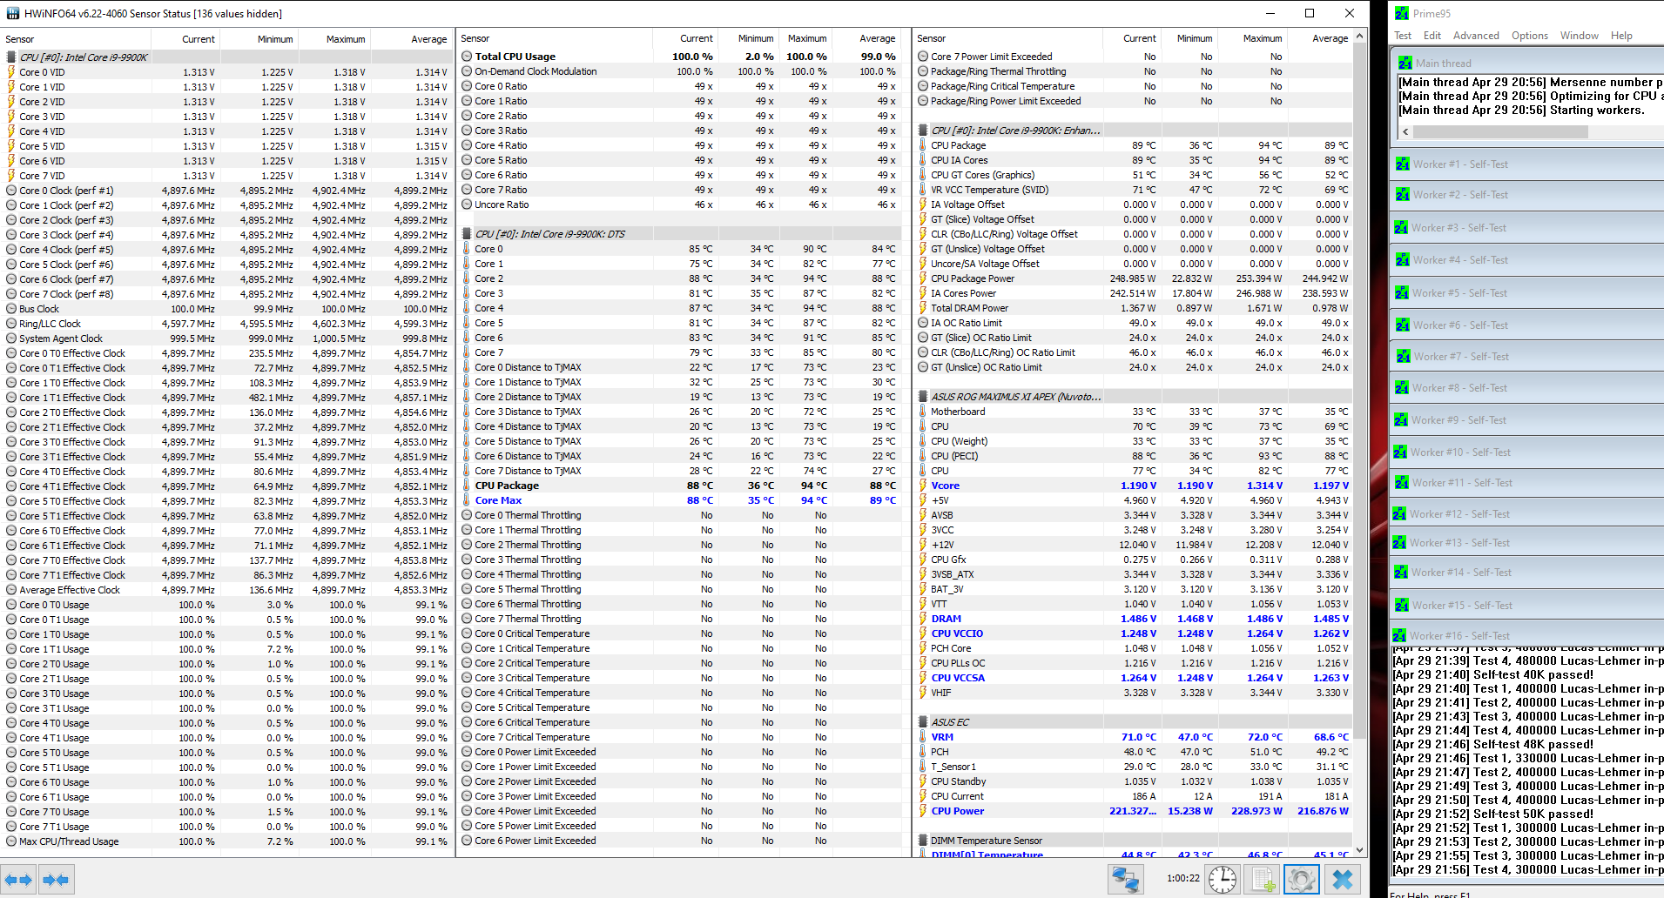Image resolution: width=1664 pixels, height=898 pixels.
Task: Select the Average Effective Clock row
Action: [x=227, y=590]
